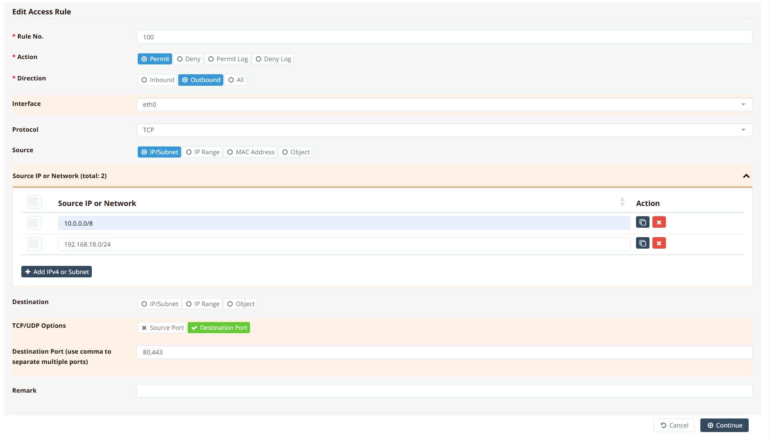This screenshot has width=770, height=439.
Task: Select Object as destination type
Action: [241, 304]
